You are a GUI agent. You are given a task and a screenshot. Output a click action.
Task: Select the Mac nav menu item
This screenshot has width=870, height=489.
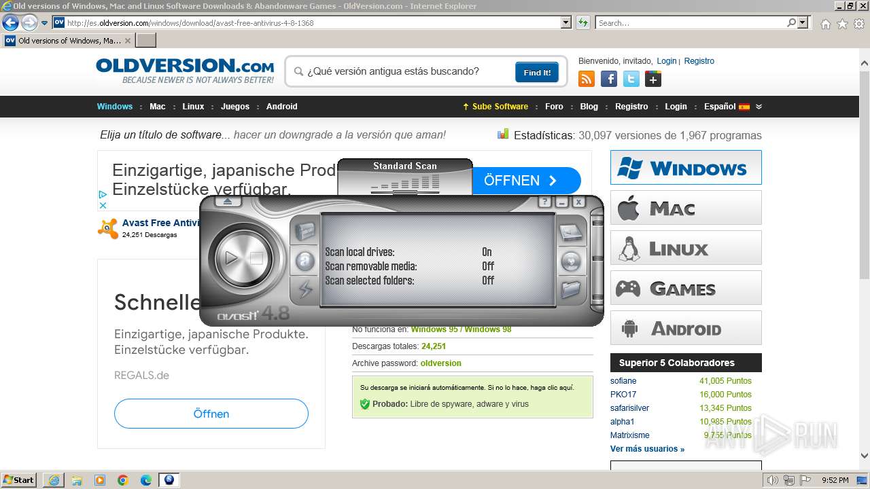click(x=158, y=107)
